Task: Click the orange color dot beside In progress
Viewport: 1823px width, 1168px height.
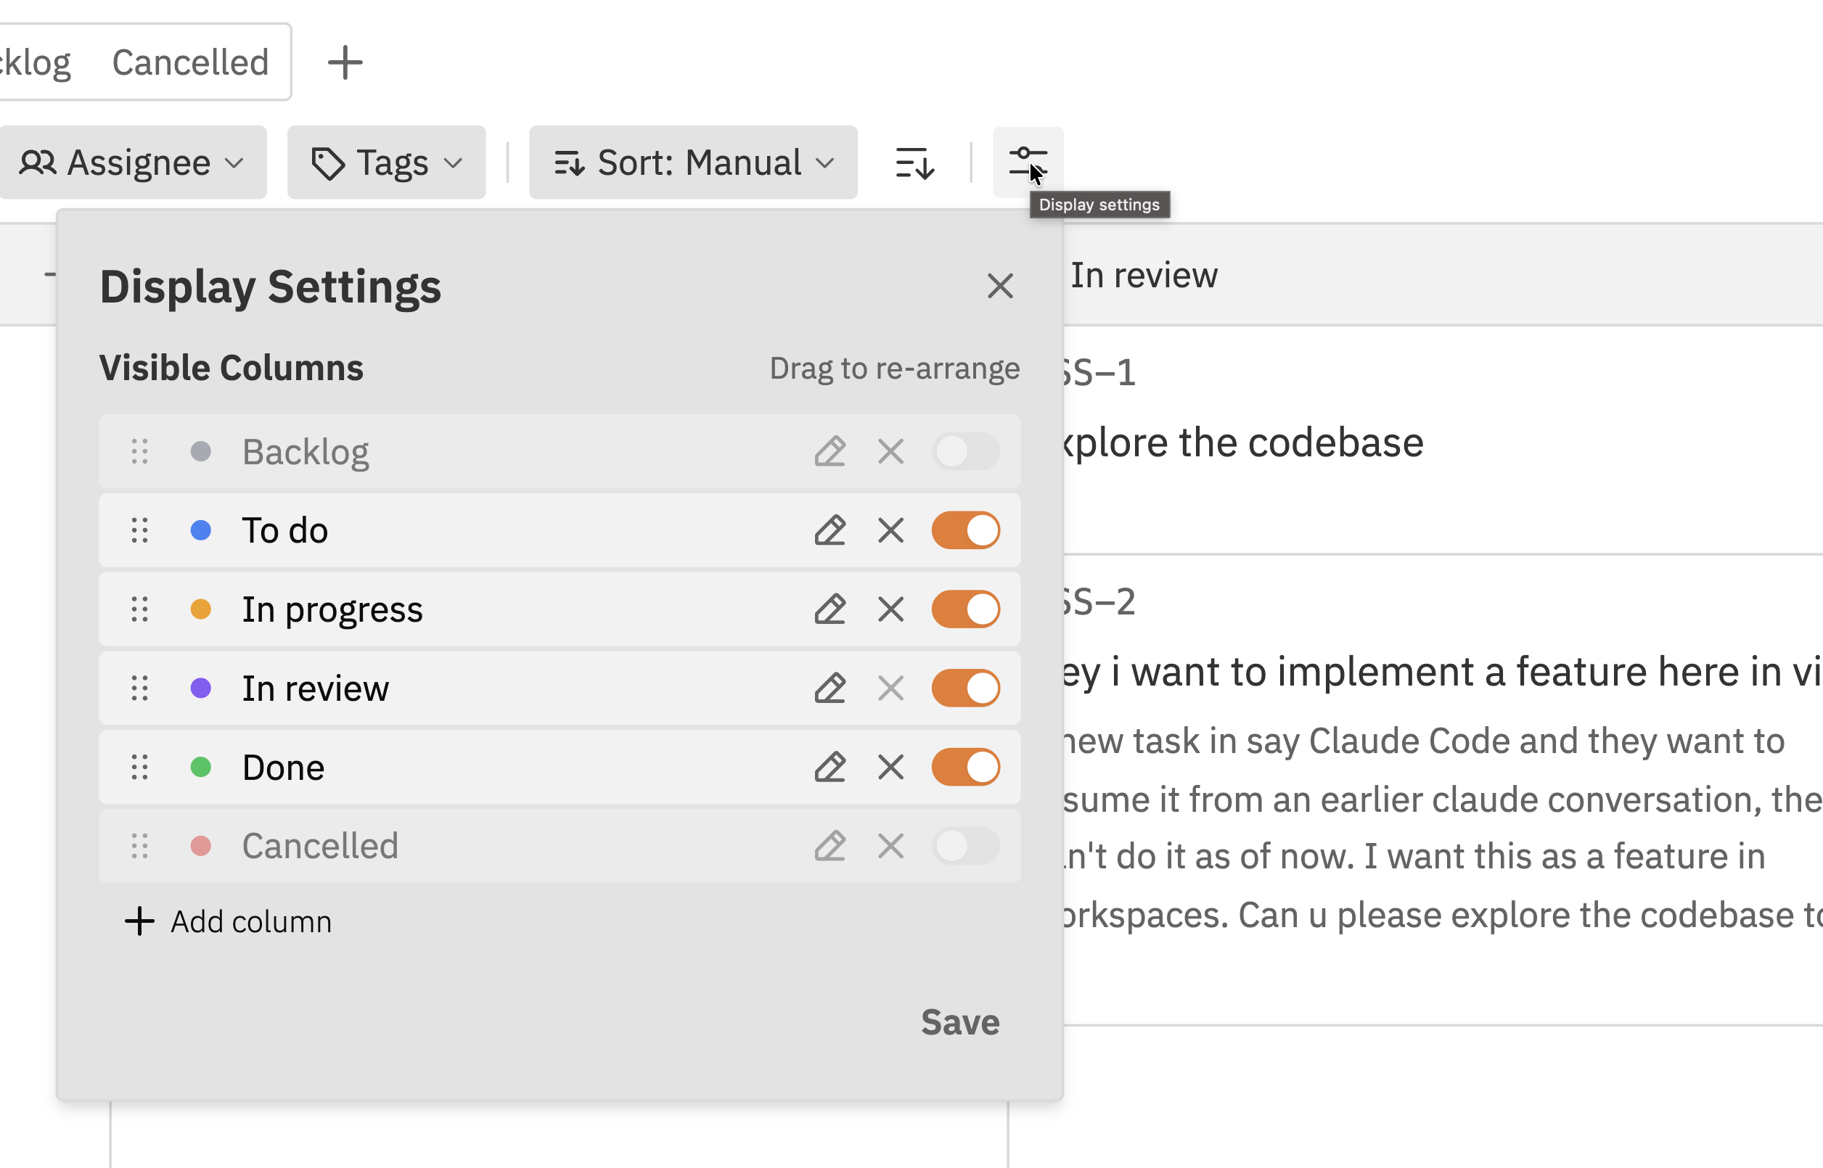Action: coord(202,609)
